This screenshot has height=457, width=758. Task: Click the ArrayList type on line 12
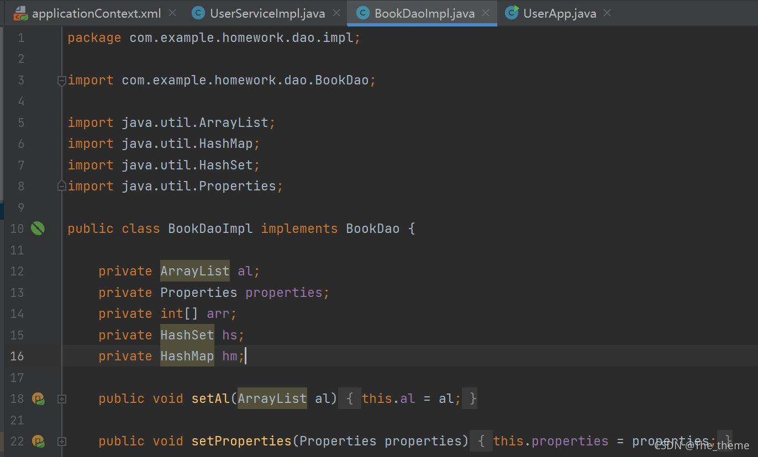coord(195,271)
